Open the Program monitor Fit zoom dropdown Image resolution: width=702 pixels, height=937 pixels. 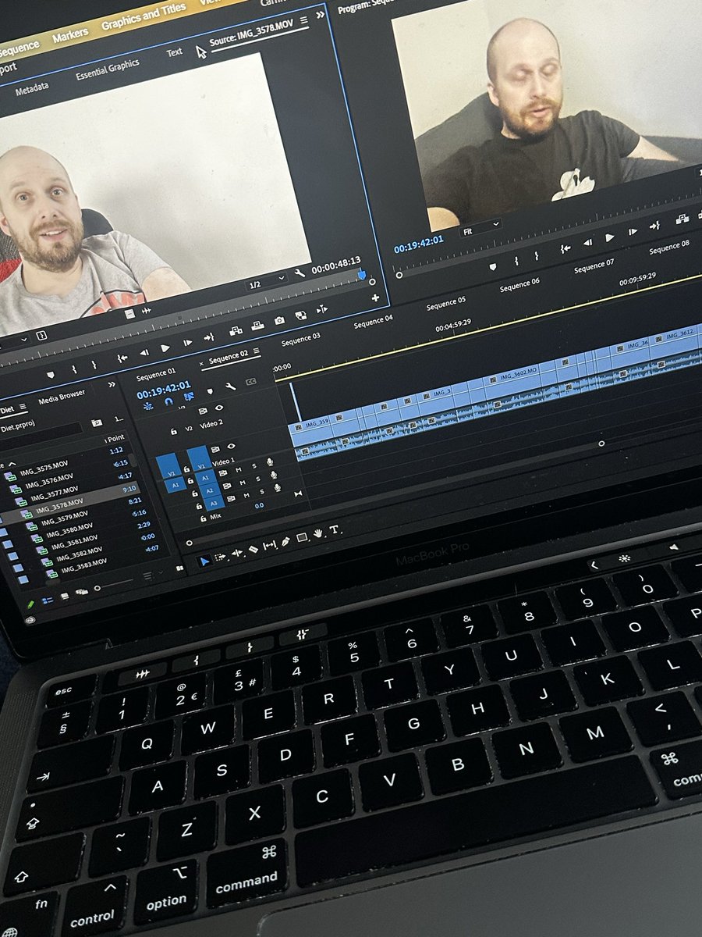point(480,229)
